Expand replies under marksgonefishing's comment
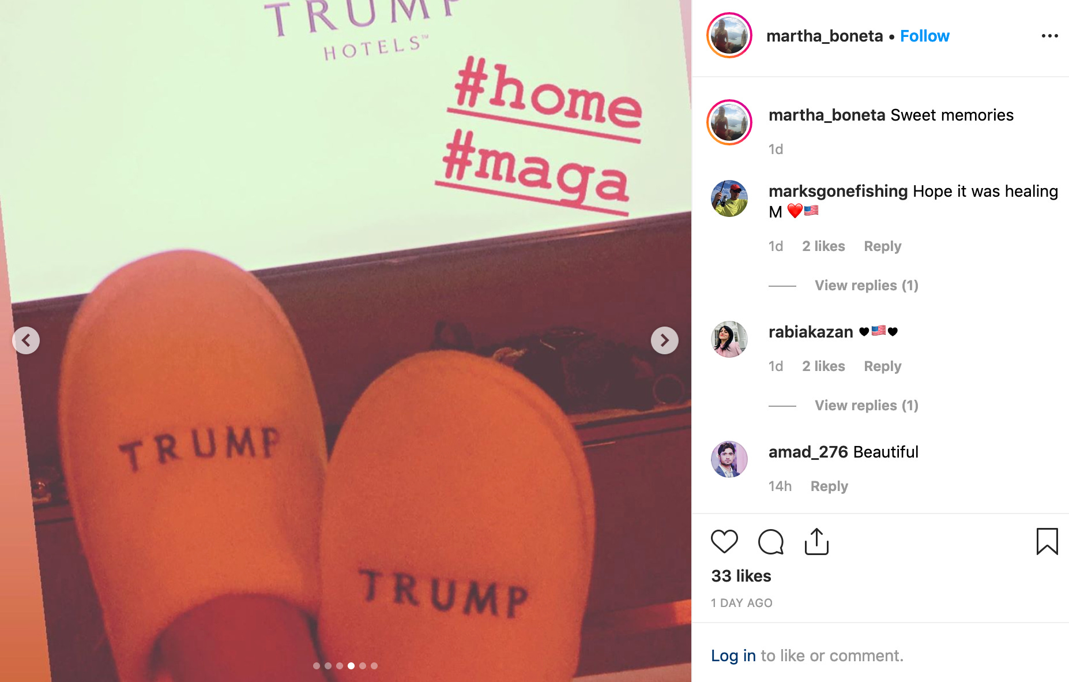 866,286
